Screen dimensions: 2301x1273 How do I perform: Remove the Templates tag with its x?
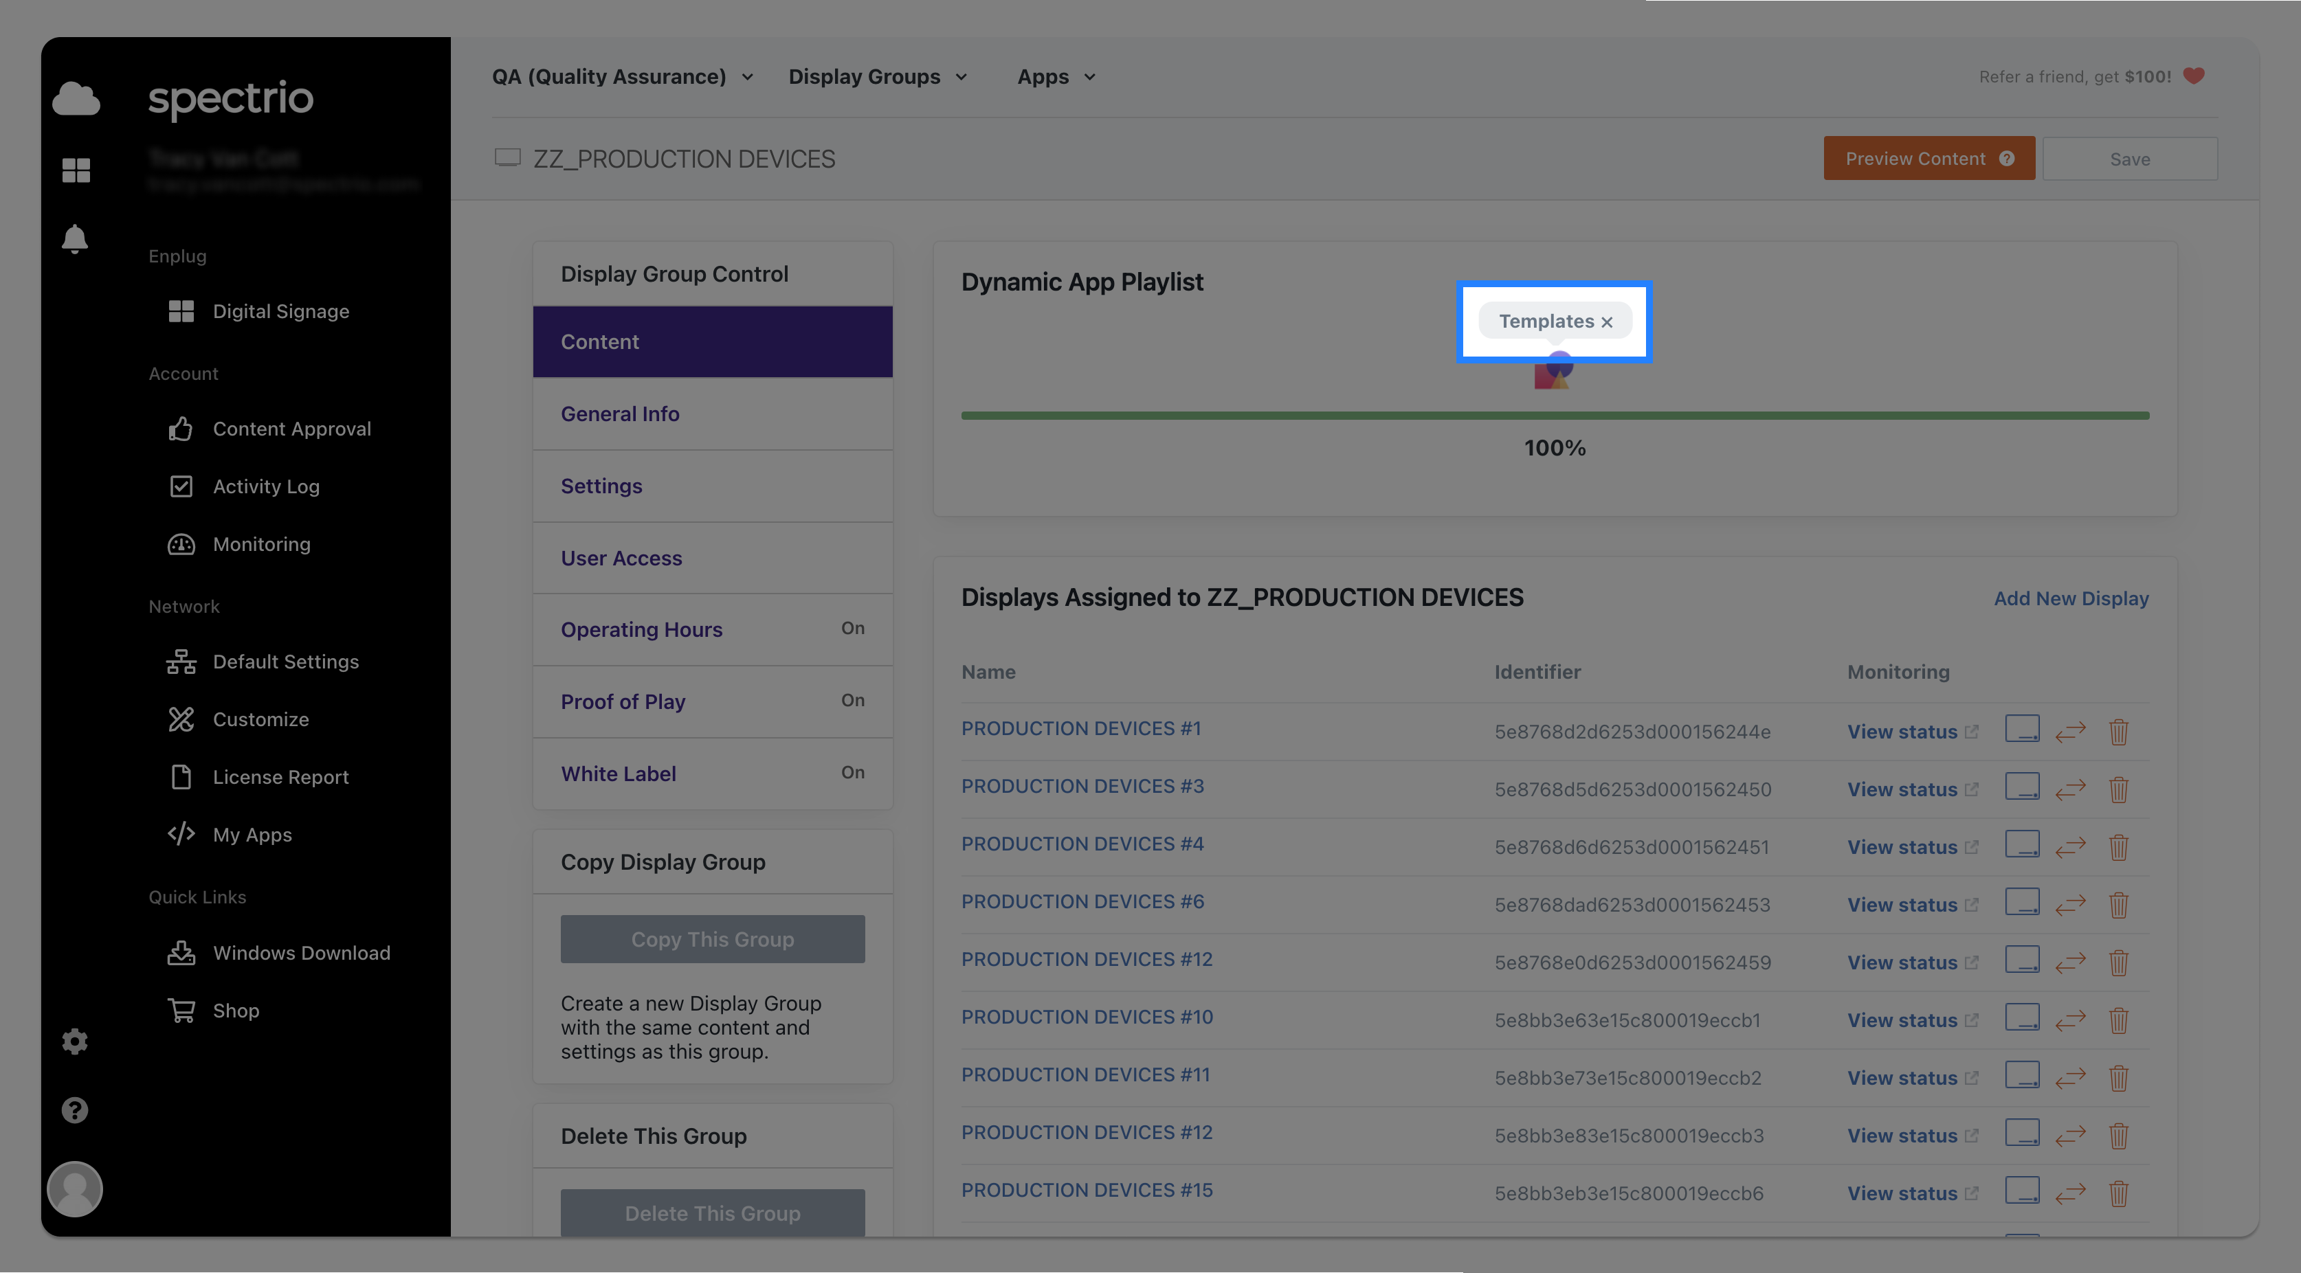click(1607, 322)
